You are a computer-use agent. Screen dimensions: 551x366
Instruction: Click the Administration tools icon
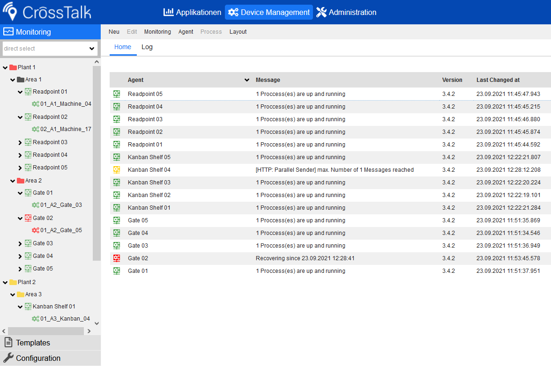[321, 12]
